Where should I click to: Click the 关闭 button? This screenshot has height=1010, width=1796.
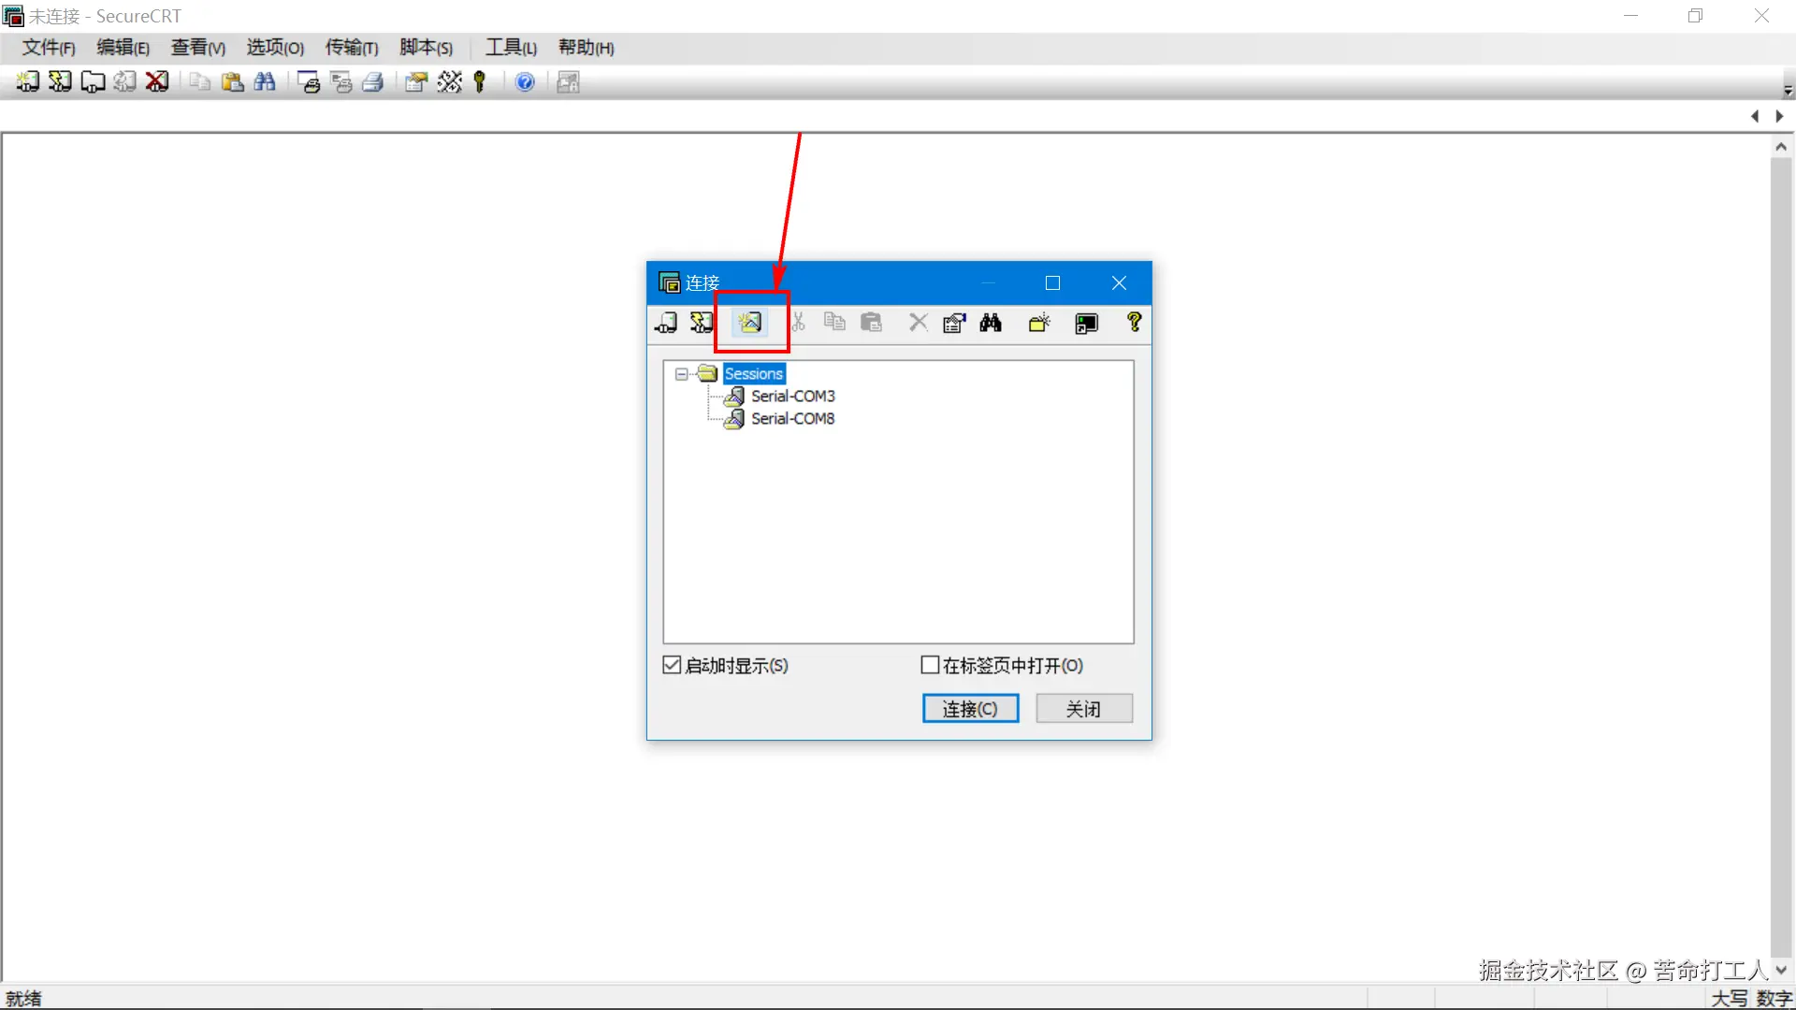pyautogui.click(x=1084, y=709)
